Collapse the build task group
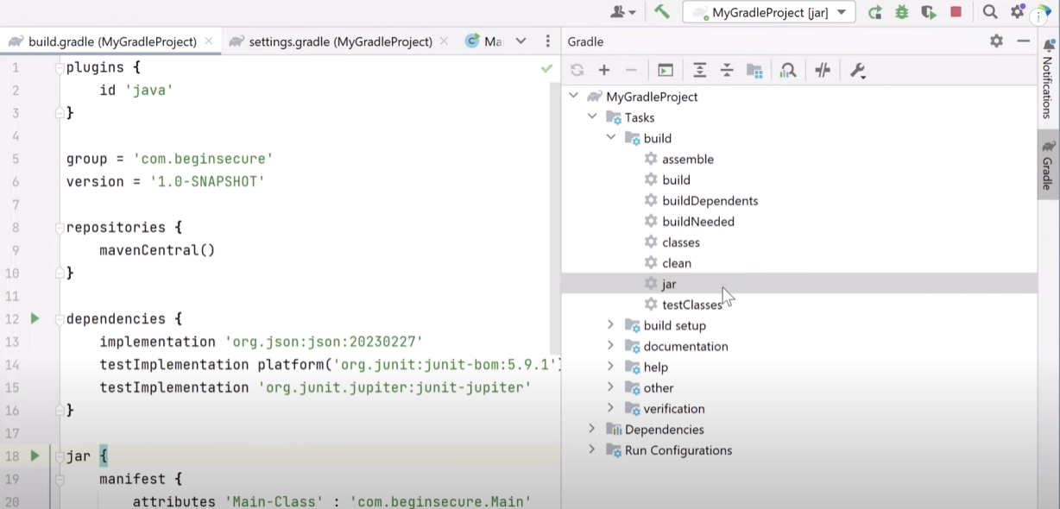This screenshot has width=1060, height=509. pos(611,138)
